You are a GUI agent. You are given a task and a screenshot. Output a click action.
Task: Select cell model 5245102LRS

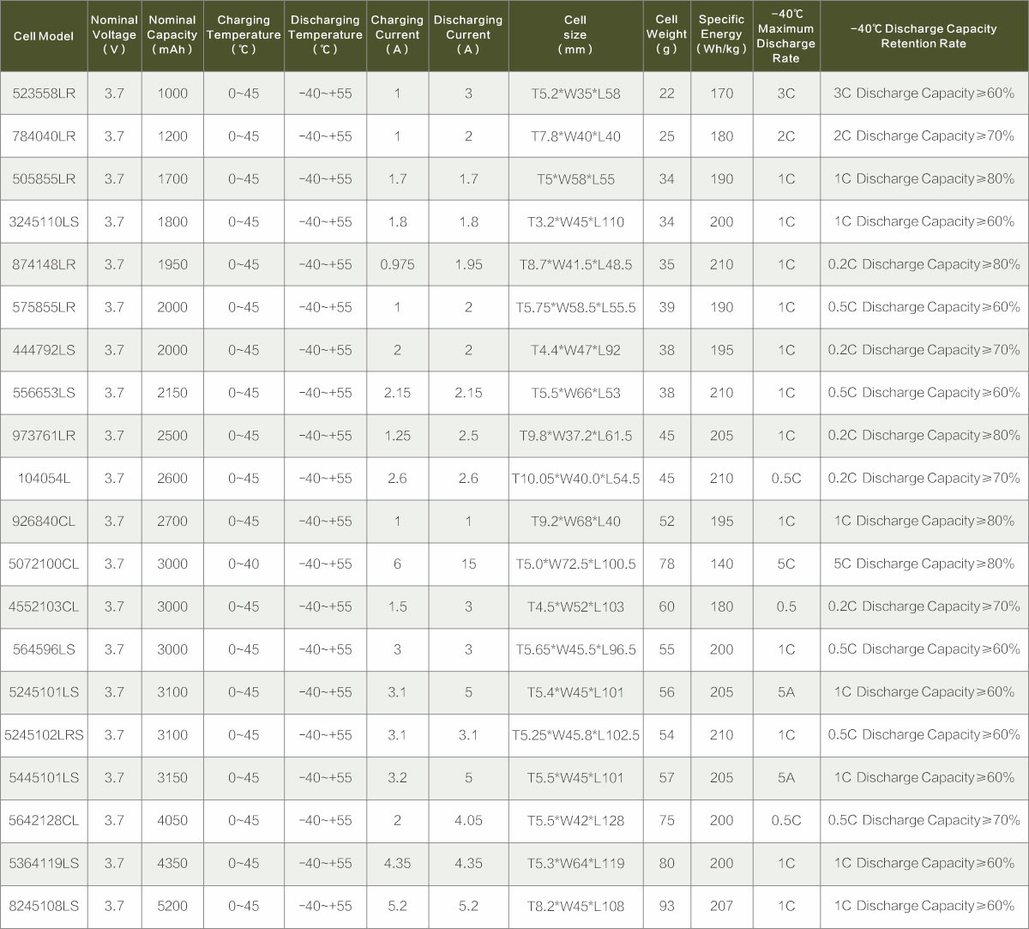click(44, 735)
